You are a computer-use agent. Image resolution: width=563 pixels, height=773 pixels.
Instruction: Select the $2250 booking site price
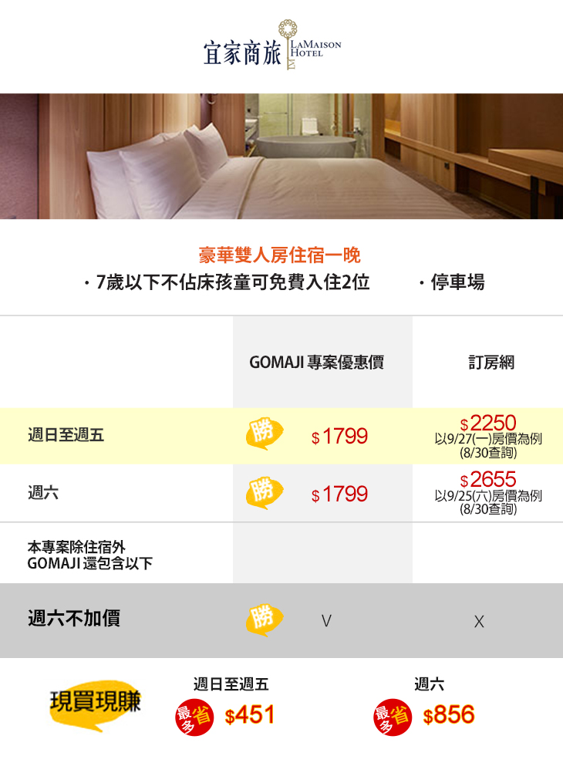(x=487, y=424)
